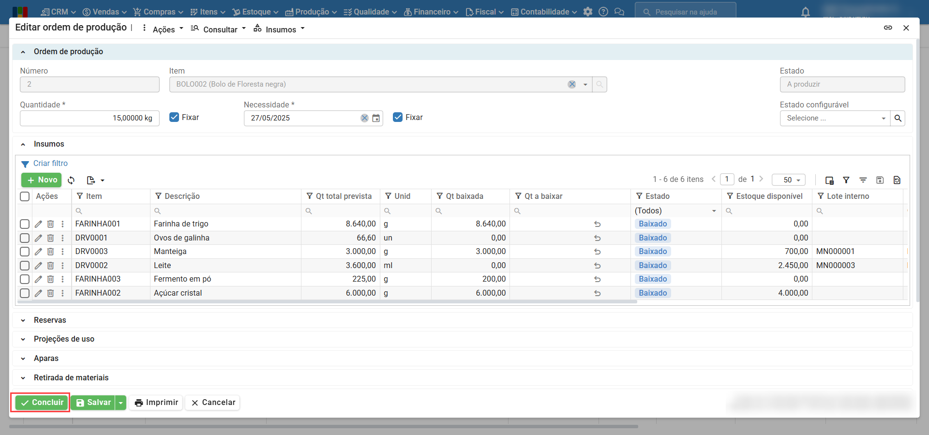Toggle the Fixar checkbox next to Necessidade
The image size is (929, 435).
point(398,117)
